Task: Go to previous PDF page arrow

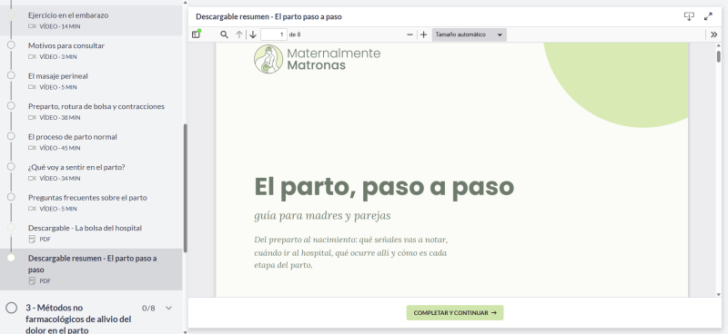Action: pos(239,34)
